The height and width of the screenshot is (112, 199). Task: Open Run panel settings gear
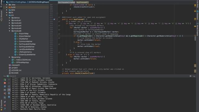coord(190,76)
